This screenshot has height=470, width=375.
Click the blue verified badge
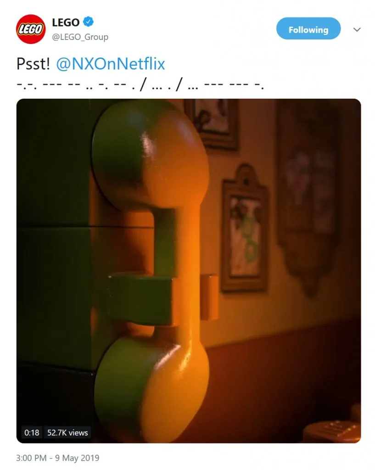[88, 22]
